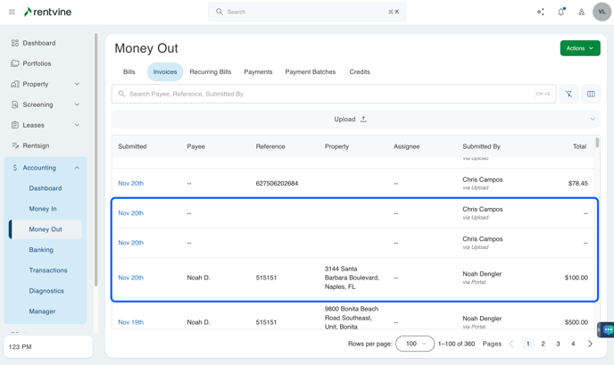Open the notifications bell
This screenshot has height=365, width=614.
(x=561, y=12)
